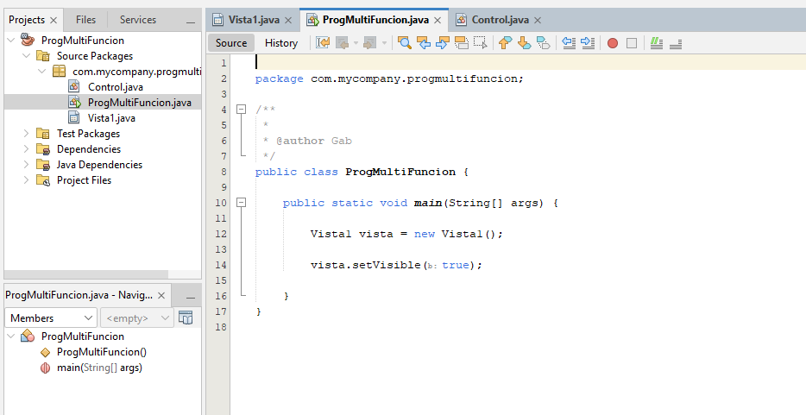
Task: Switch to the Services tab
Action: click(138, 20)
